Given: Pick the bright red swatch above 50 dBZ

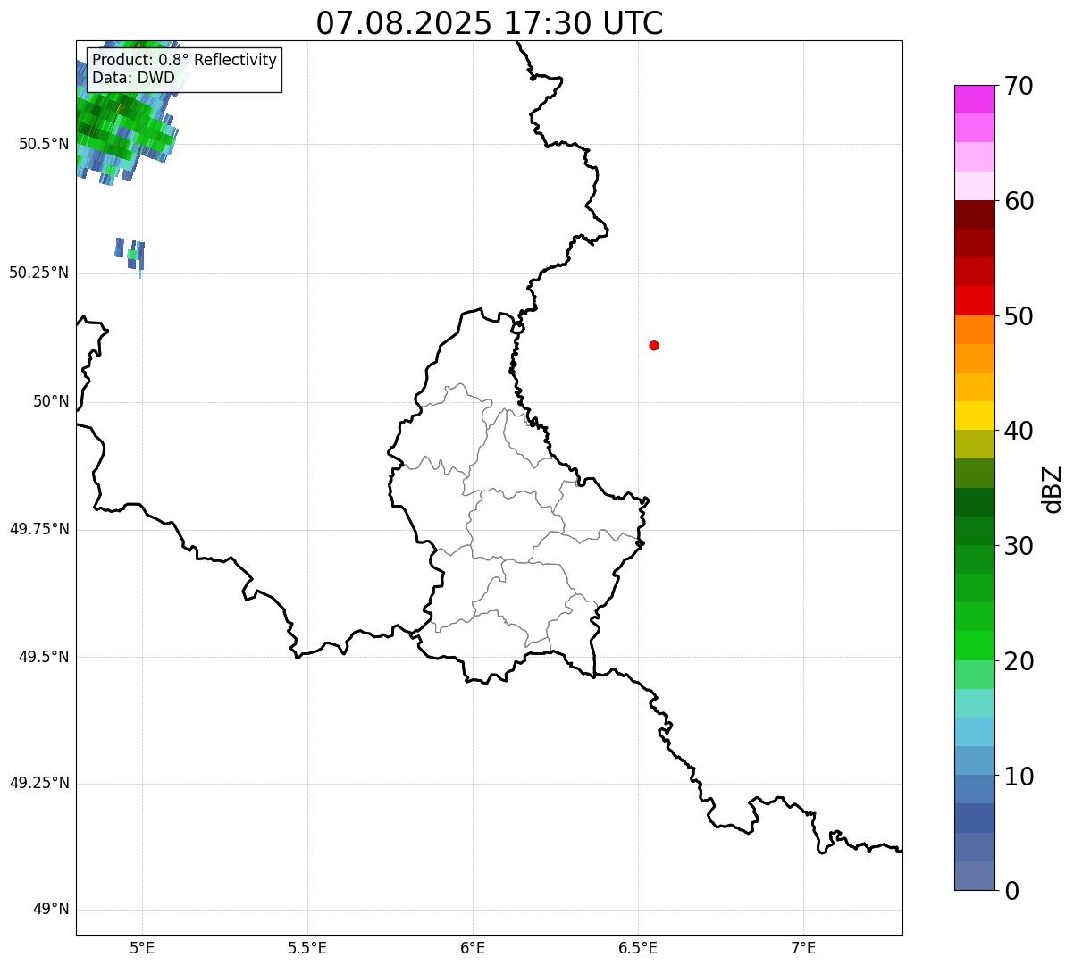Looking at the screenshot, I should click(974, 301).
